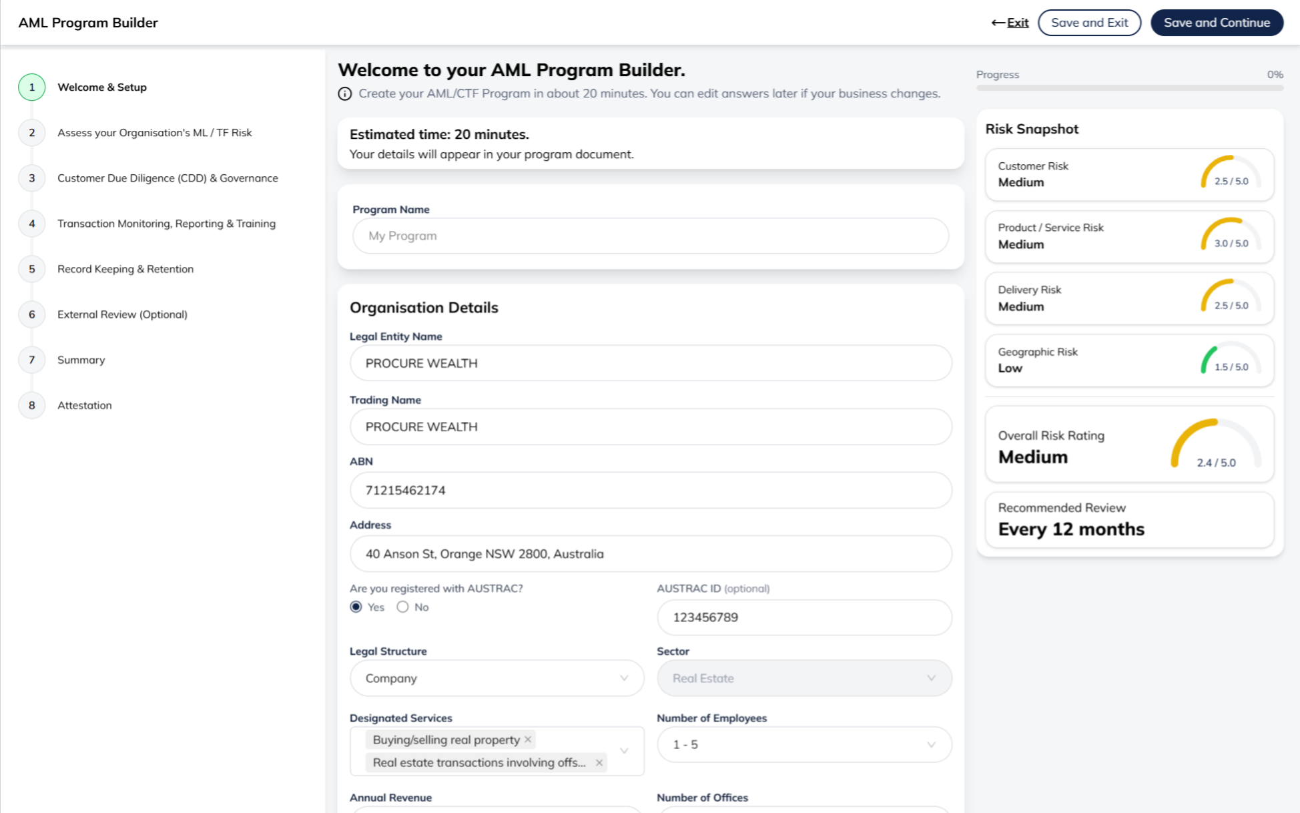Expand the Designated Services multi-select
Screen dimensions: 1300x813
pos(624,751)
